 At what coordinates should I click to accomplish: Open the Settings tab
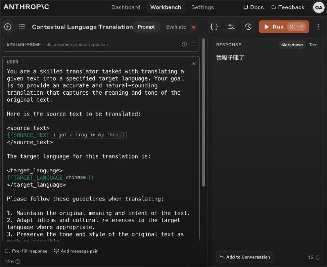[202, 7]
